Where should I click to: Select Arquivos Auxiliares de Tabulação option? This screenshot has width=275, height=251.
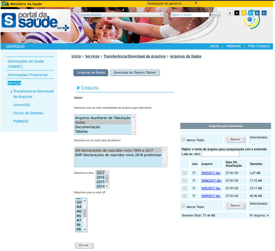coord(103,118)
